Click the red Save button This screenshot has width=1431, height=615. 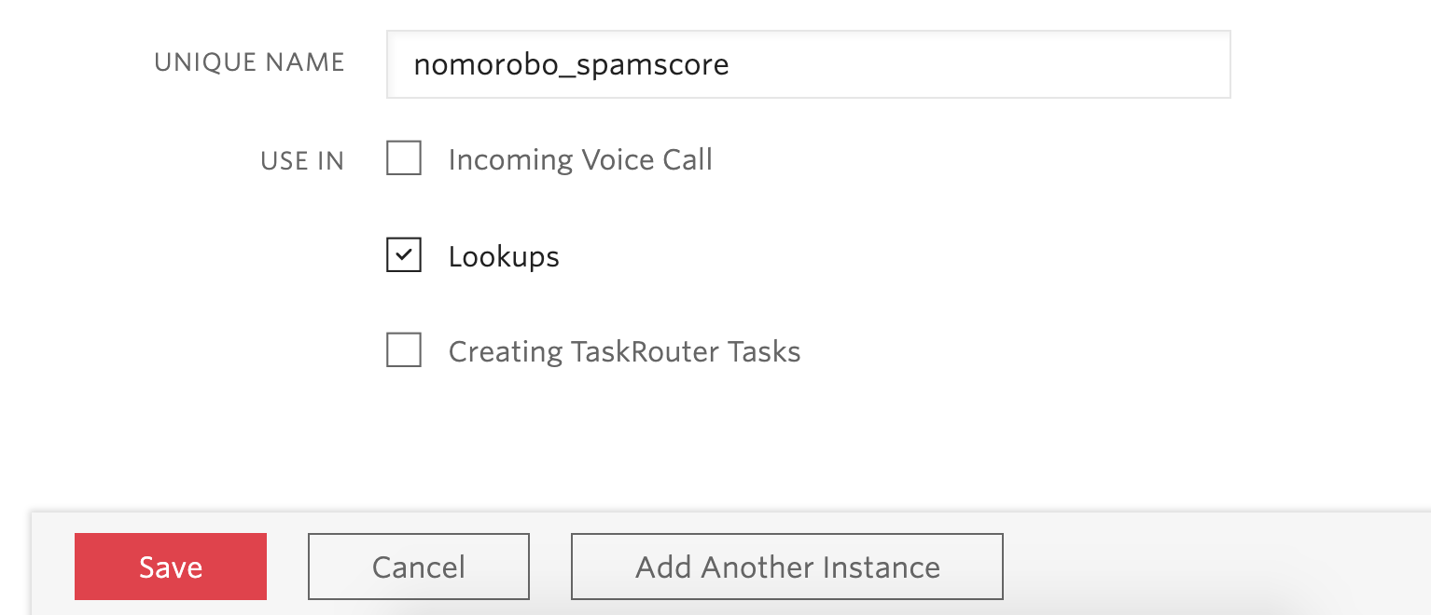[x=171, y=567]
